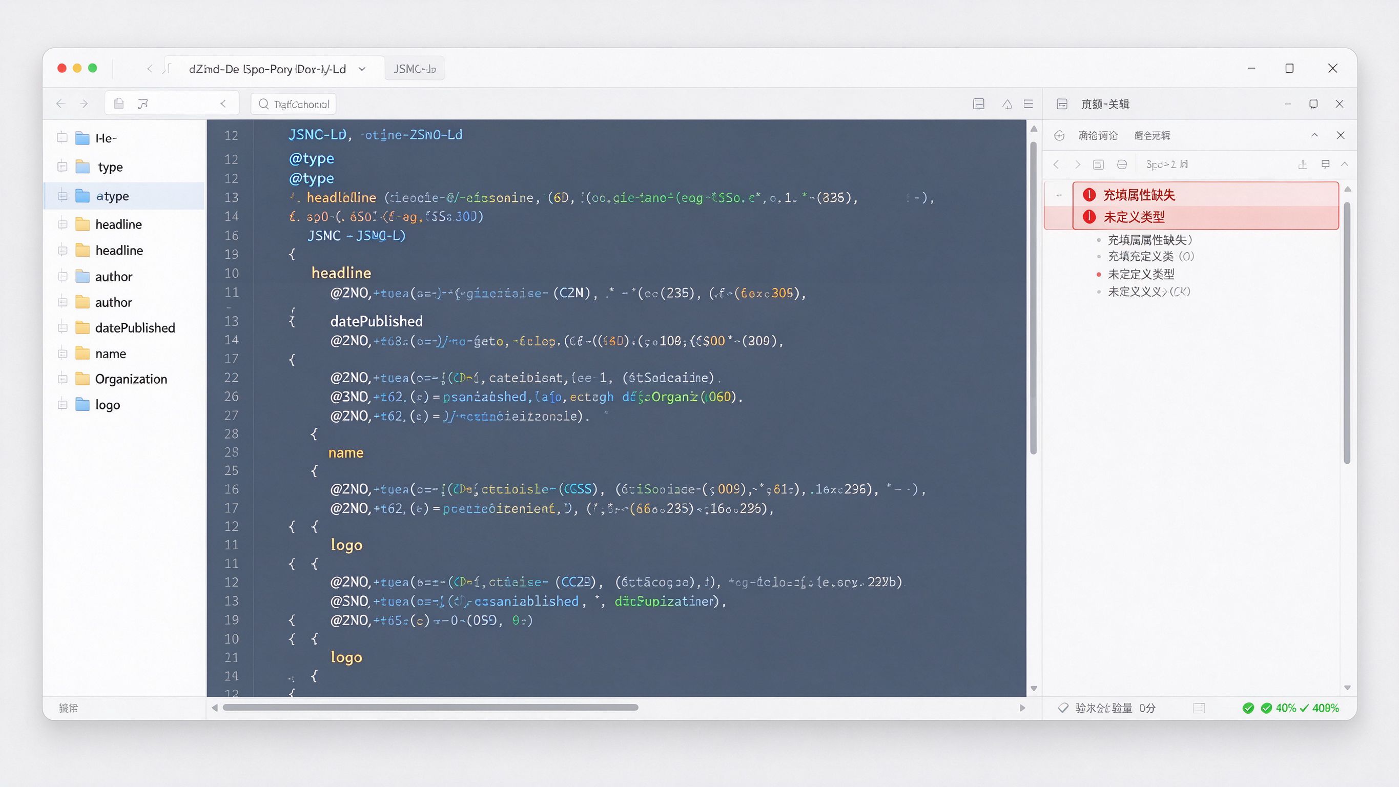Screen dimensions: 1399x787
Task: Toggle the checkbox beside the atype folder
Action: click(63, 196)
